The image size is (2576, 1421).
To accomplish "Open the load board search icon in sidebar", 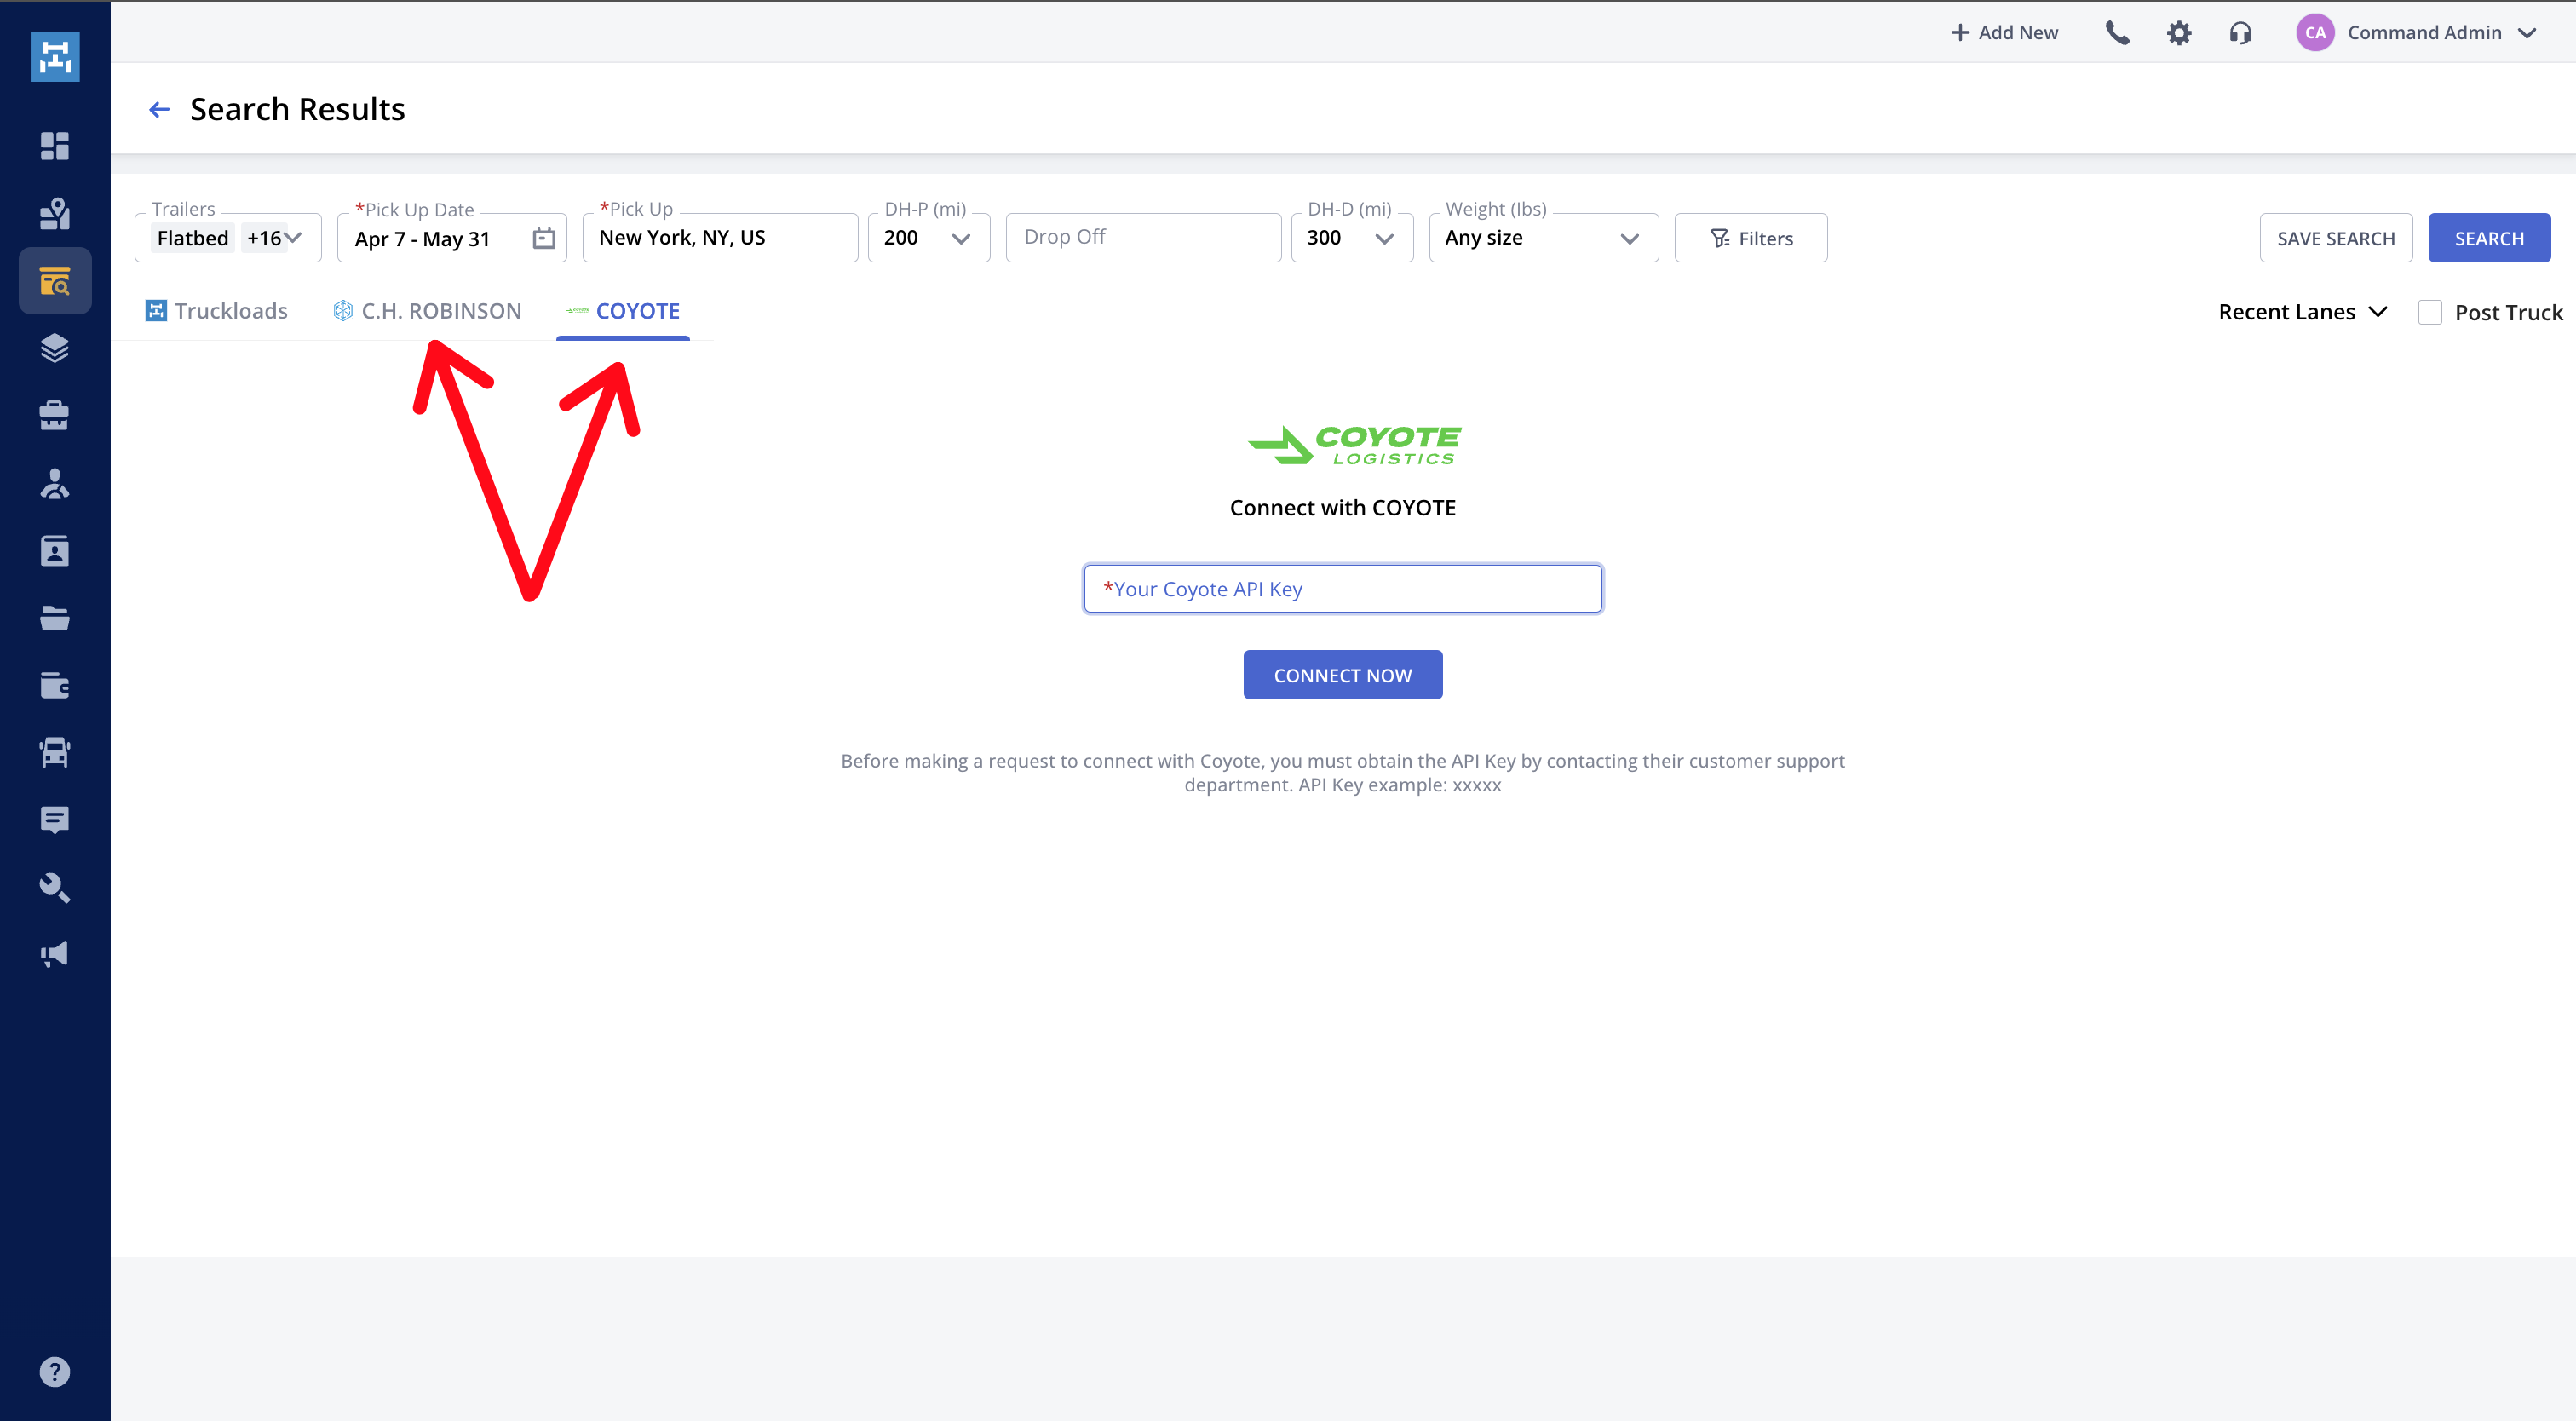I will [55, 281].
